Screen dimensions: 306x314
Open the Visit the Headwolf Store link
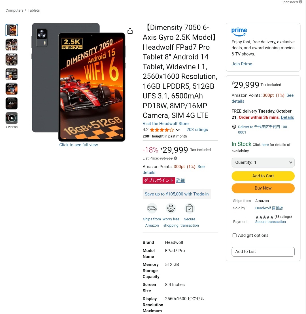click(x=166, y=124)
